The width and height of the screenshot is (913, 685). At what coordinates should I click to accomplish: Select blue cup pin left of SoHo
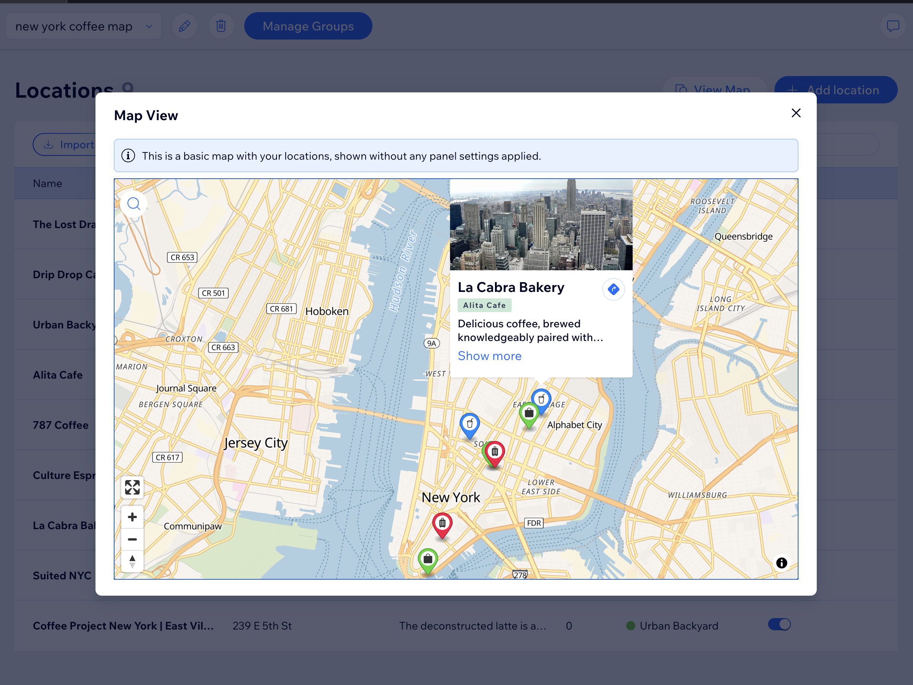470,425
